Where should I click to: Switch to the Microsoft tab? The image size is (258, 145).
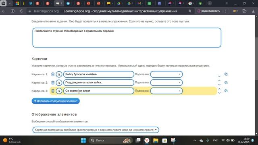17,3
